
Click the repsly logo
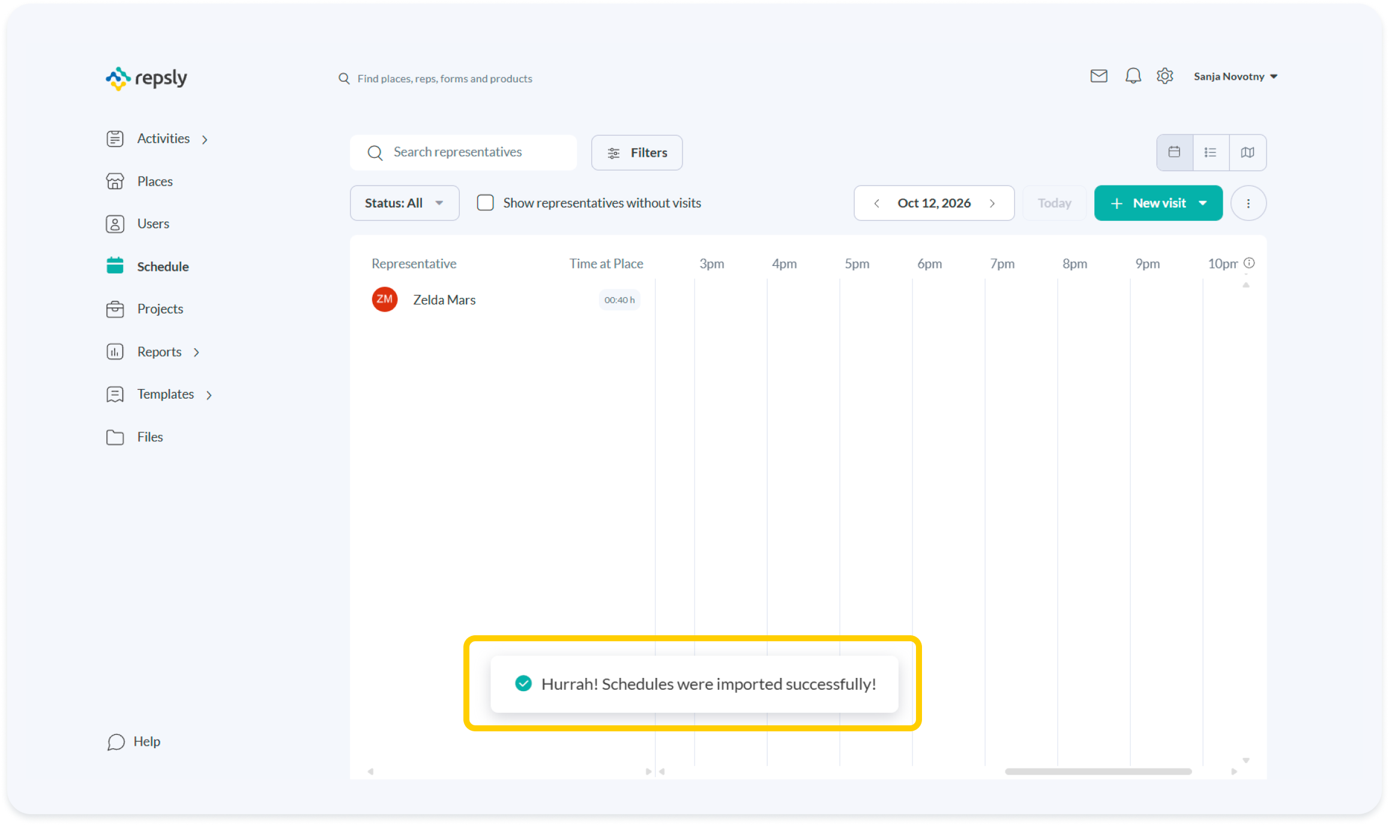click(146, 79)
